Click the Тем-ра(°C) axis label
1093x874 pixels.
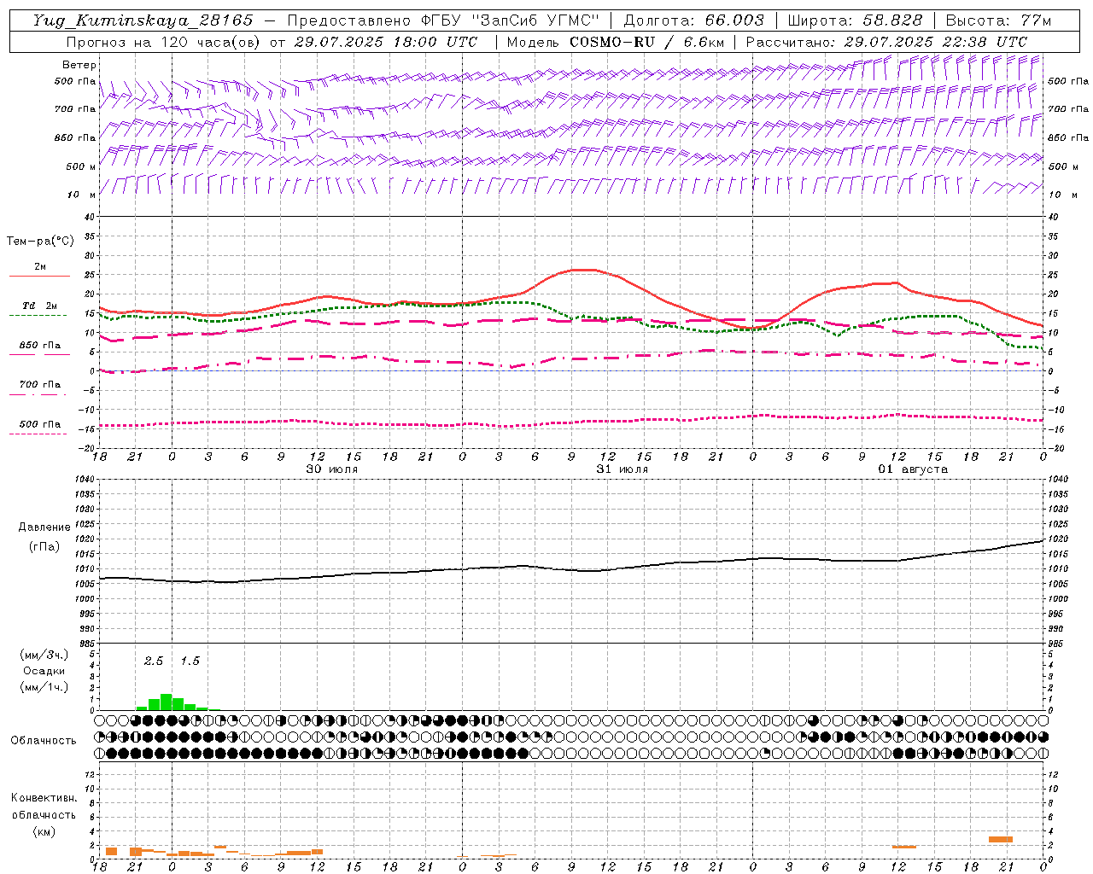click(40, 242)
